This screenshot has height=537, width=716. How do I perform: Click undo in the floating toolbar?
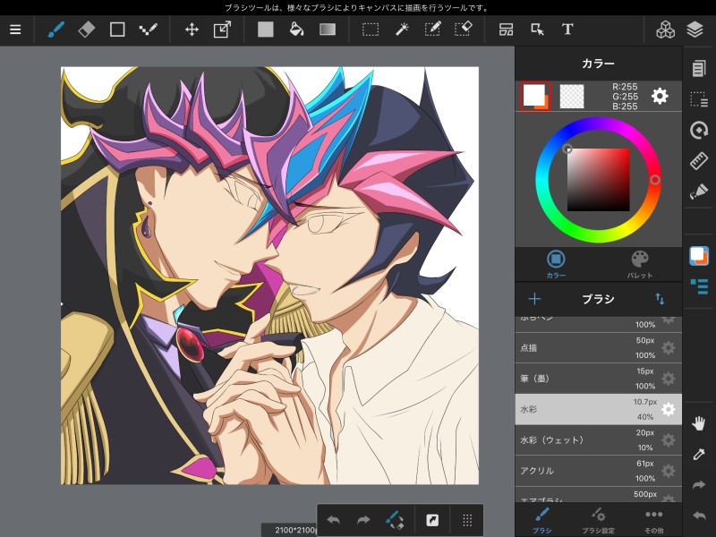tap(333, 520)
